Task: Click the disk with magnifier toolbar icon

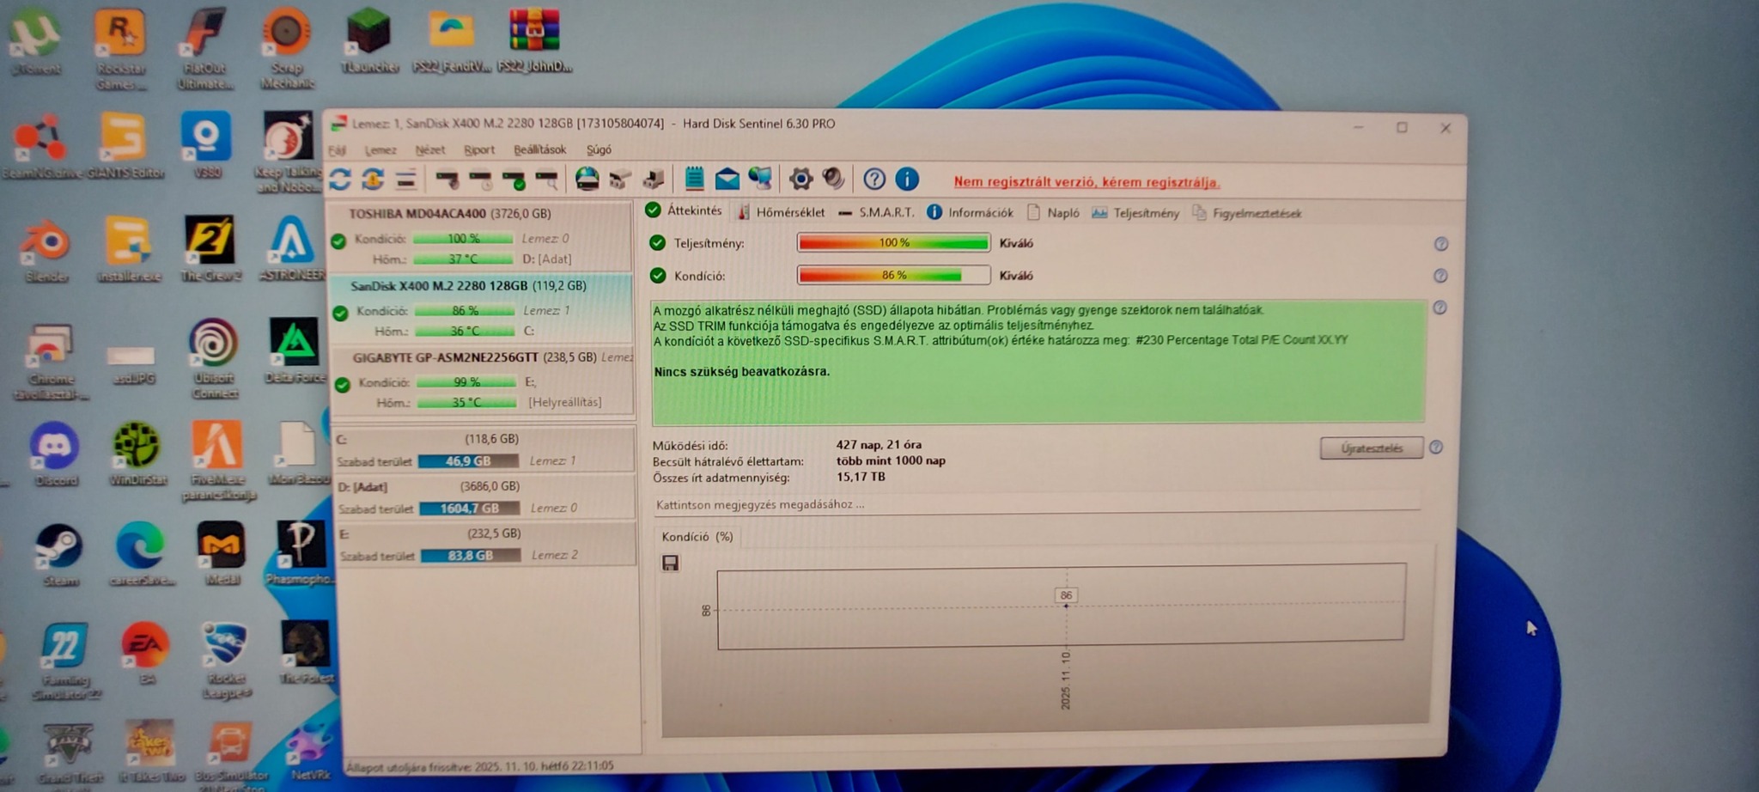Action: coord(546,179)
